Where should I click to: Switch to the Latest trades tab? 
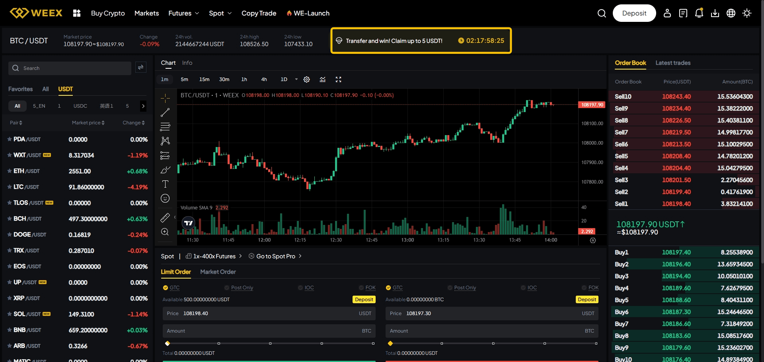(x=673, y=63)
